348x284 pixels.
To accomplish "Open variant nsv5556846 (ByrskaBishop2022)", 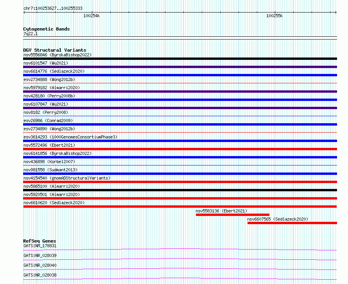I will [57, 55].
